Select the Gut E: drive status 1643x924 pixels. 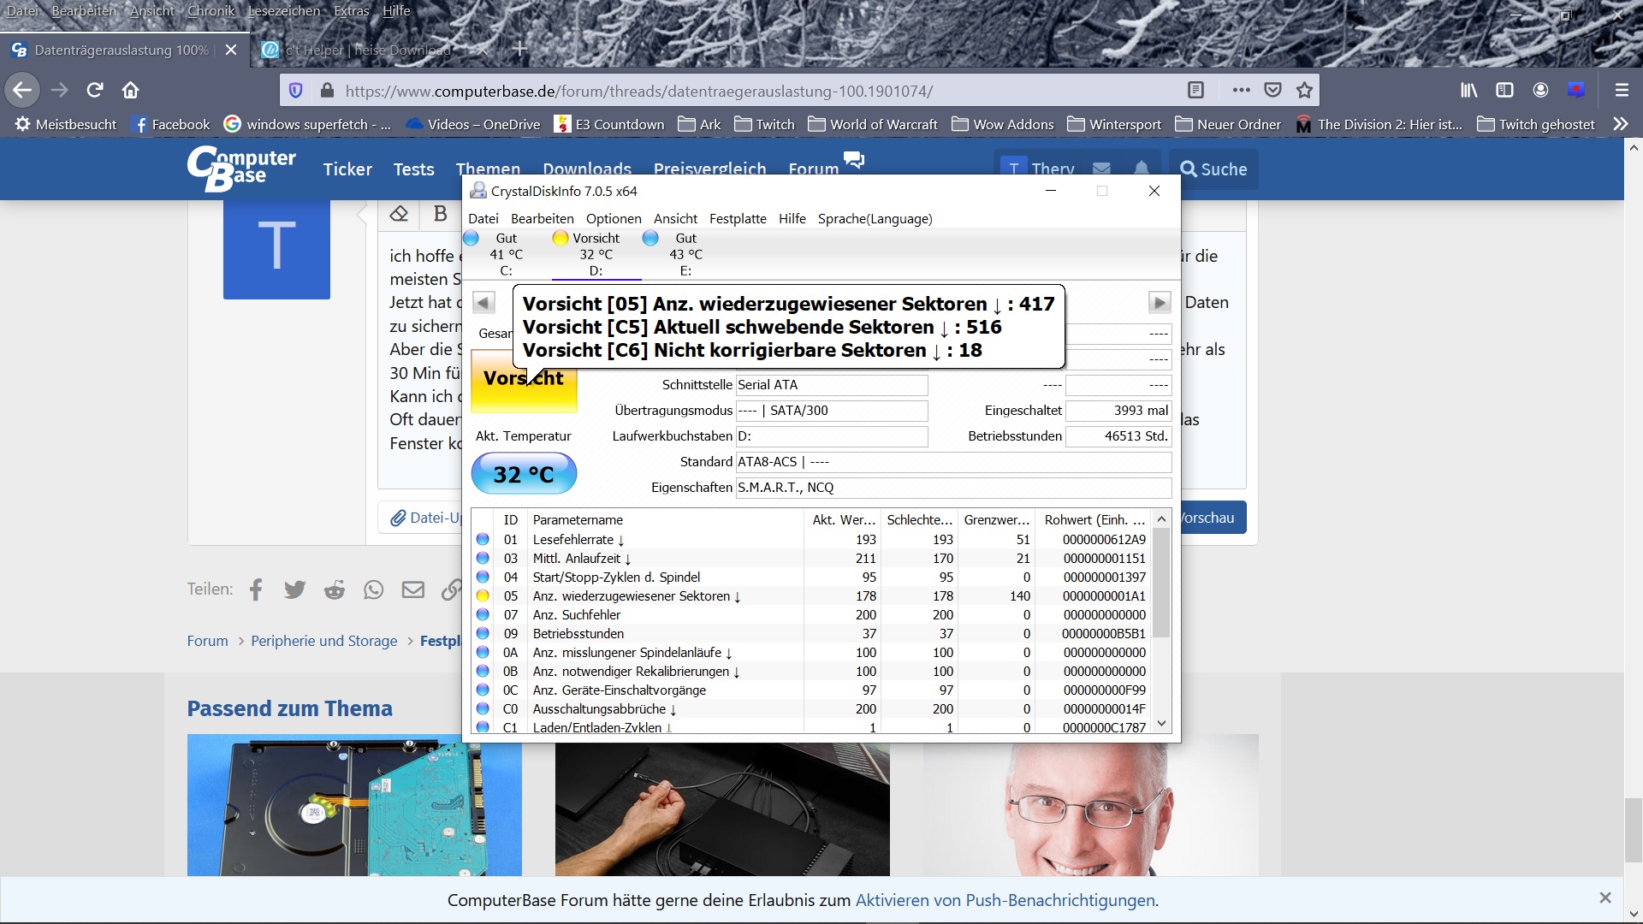pyautogui.click(x=685, y=254)
